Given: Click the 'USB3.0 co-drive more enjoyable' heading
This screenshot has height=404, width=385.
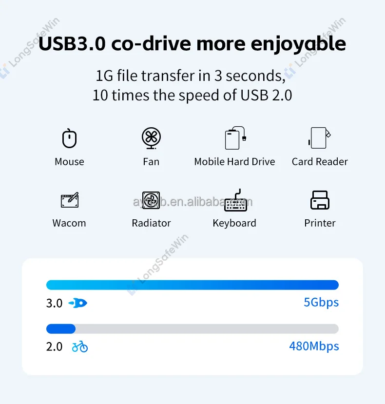Looking at the screenshot, I should [192, 44].
